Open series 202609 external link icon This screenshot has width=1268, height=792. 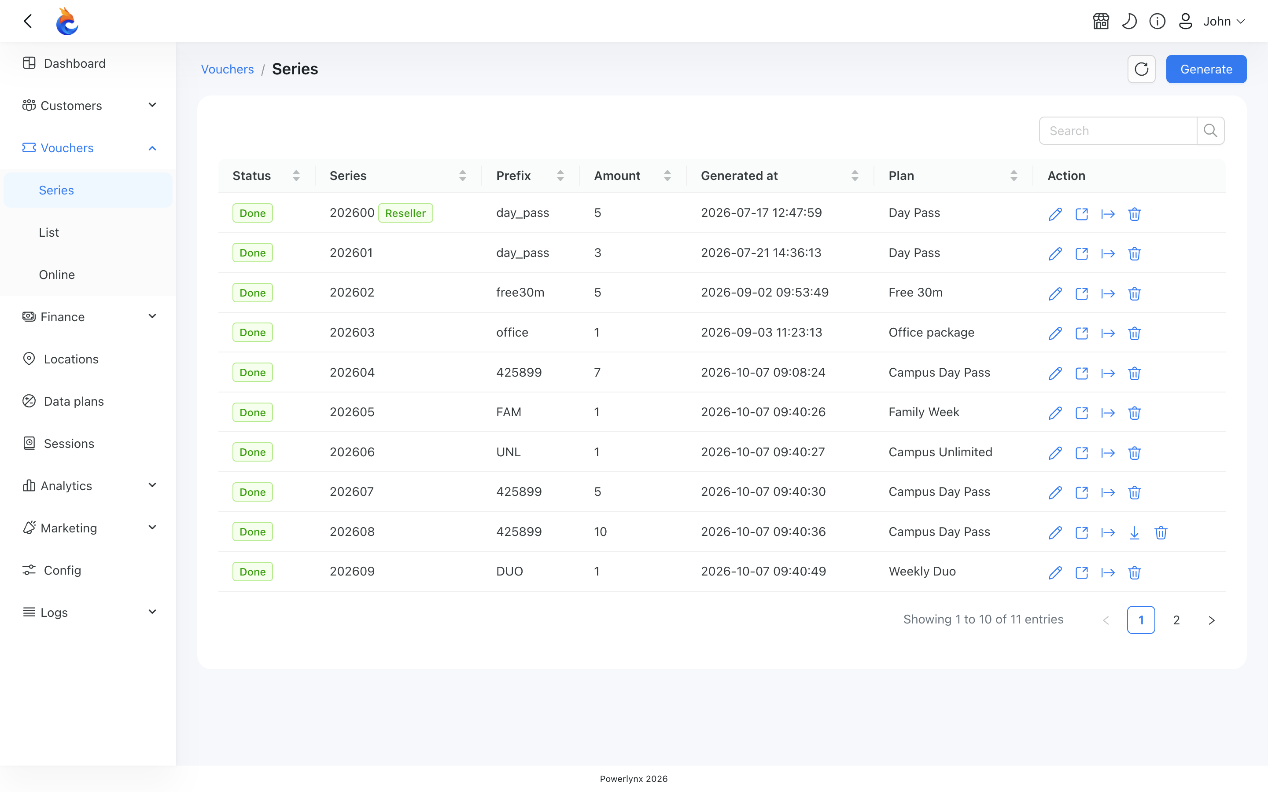tap(1081, 572)
